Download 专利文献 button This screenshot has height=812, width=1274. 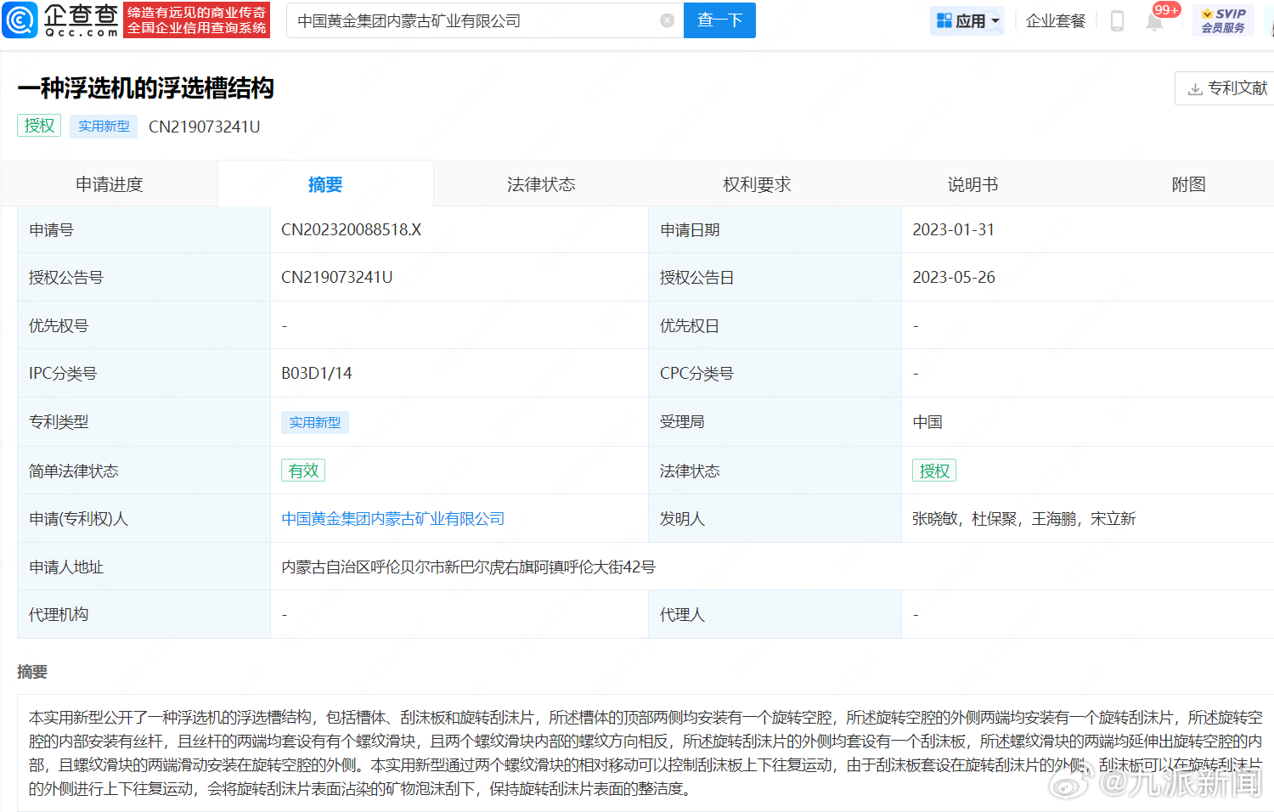click(1225, 88)
